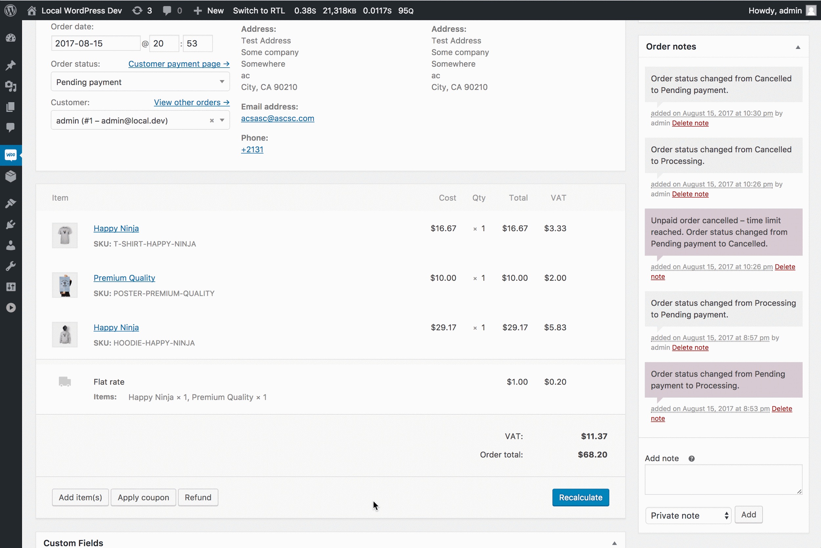Open the New menu in admin bar
Viewport: 821px width, 548px height.
click(x=209, y=11)
